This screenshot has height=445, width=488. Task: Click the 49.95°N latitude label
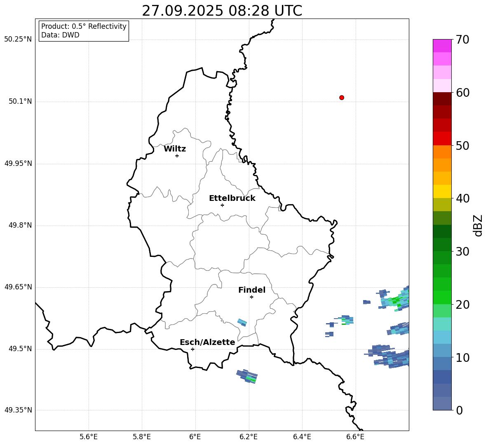coord(18,163)
